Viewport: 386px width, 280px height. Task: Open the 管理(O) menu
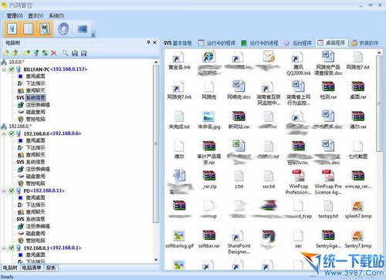click(15, 16)
